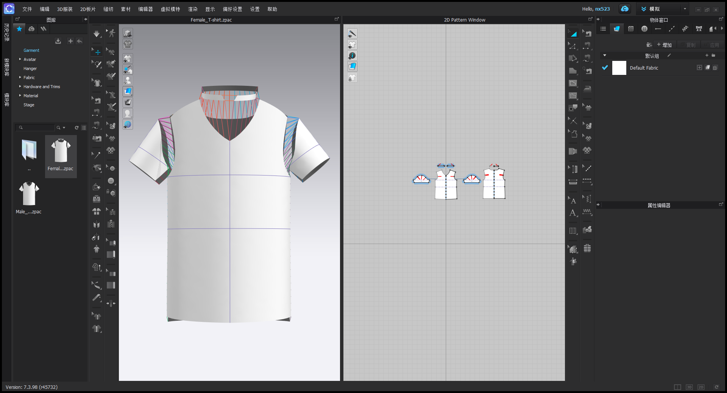Toggle pattern visibility in 2D window
The width and height of the screenshot is (727, 393).
coord(352,45)
